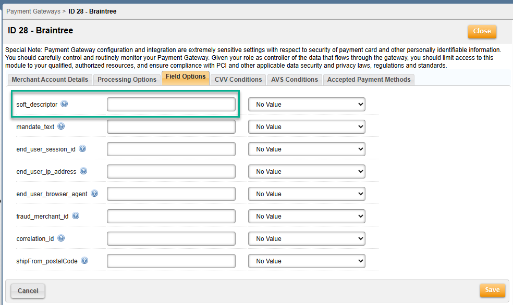Image resolution: width=513 pixels, height=305 pixels.
Task: Click the shipFrom_postalCode field label
Action: click(x=47, y=261)
